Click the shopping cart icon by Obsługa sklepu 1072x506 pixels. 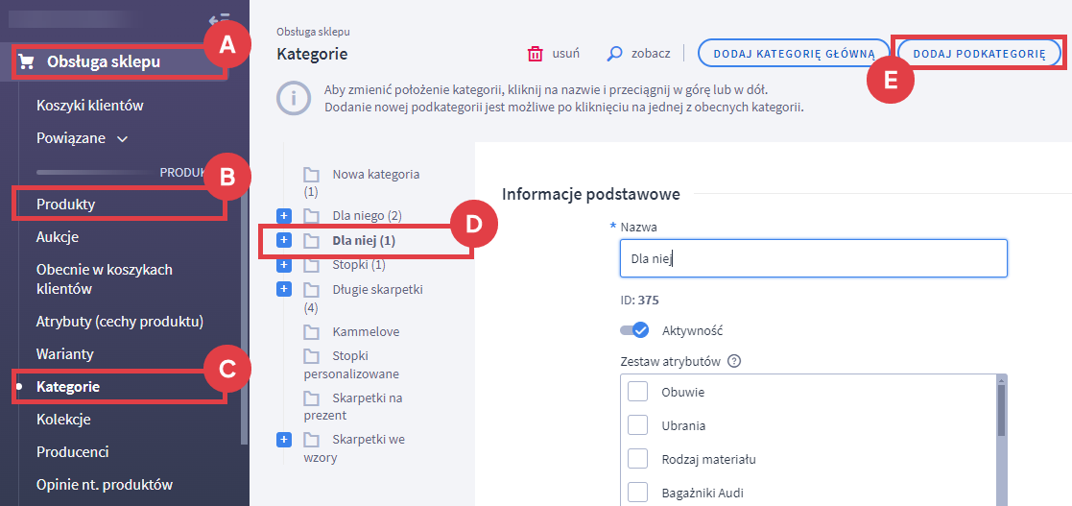(x=27, y=63)
